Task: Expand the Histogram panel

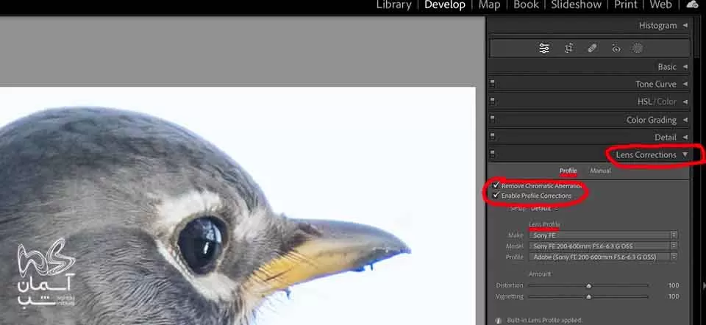Action: 685,26
